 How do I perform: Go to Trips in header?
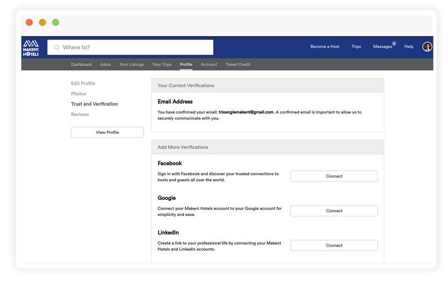point(356,47)
